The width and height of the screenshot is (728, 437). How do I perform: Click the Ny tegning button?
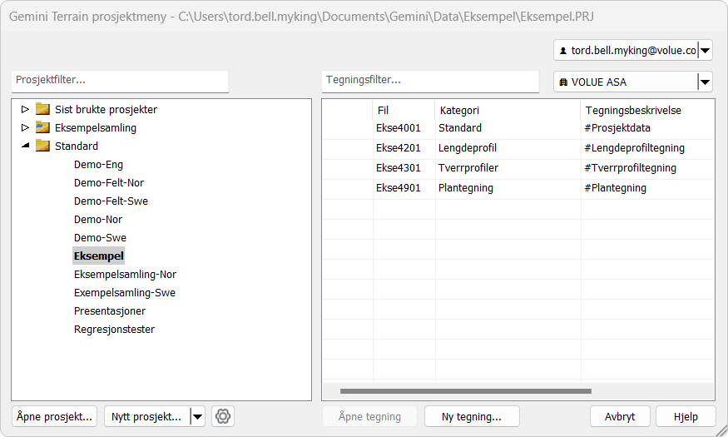pyautogui.click(x=472, y=416)
